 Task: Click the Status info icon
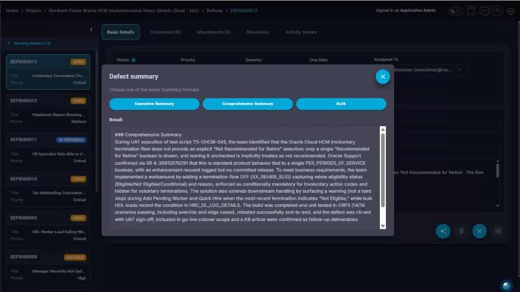[134, 60]
